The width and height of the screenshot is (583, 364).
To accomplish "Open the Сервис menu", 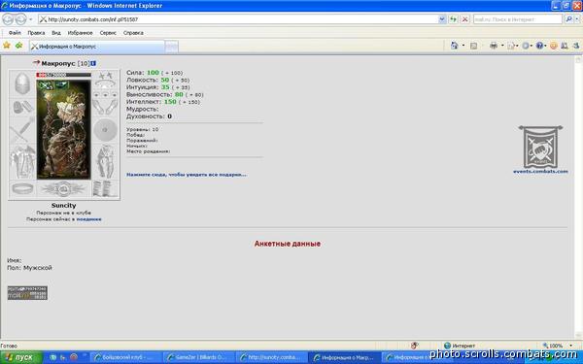I will point(108,33).
